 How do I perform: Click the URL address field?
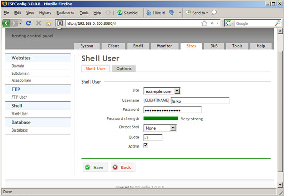pos(133,23)
